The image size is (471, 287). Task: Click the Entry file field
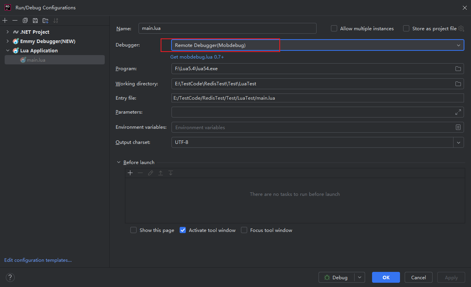click(318, 98)
